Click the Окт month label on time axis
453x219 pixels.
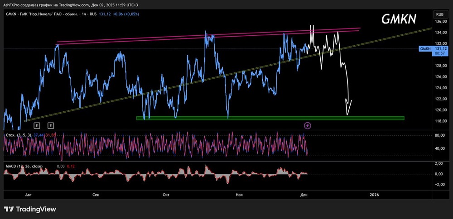point(166,195)
